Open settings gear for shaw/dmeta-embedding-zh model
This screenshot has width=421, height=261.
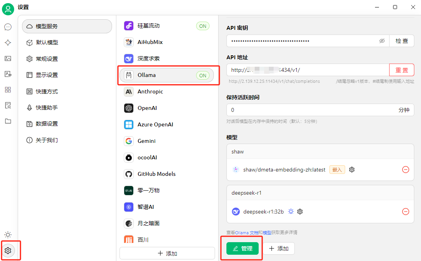tap(352, 170)
